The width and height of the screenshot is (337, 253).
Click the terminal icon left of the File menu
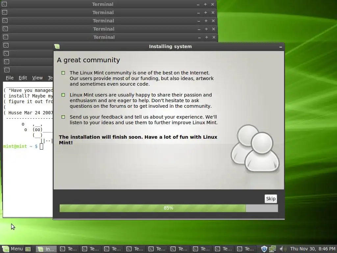coord(7,70)
